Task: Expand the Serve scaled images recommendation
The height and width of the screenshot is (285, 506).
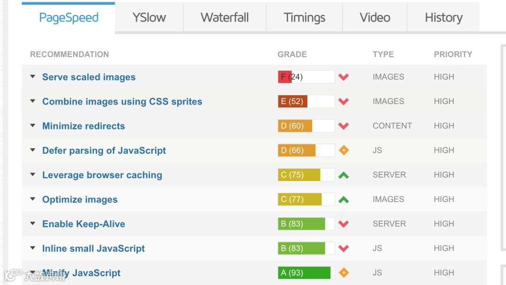Action: [33, 77]
